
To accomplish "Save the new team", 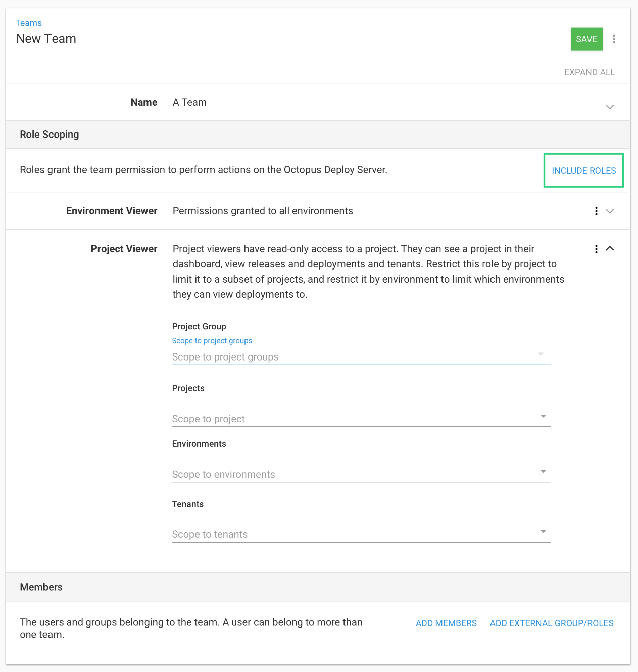I will (586, 39).
